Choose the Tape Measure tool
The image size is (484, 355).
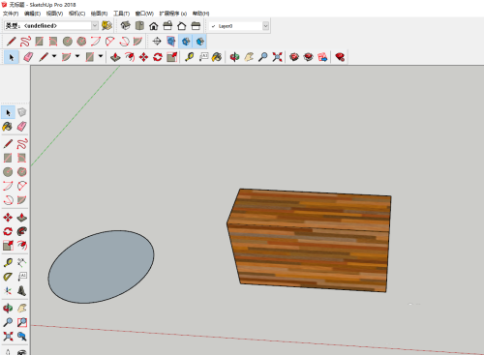tap(189, 57)
